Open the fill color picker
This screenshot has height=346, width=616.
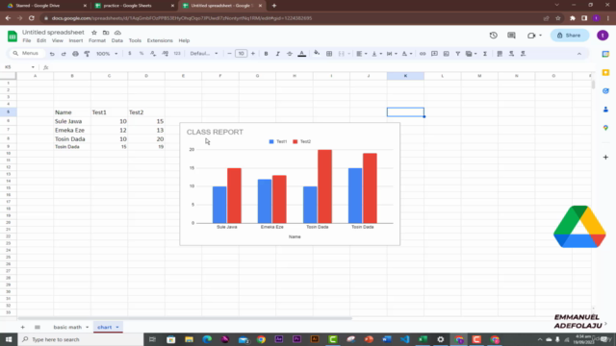click(x=317, y=54)
